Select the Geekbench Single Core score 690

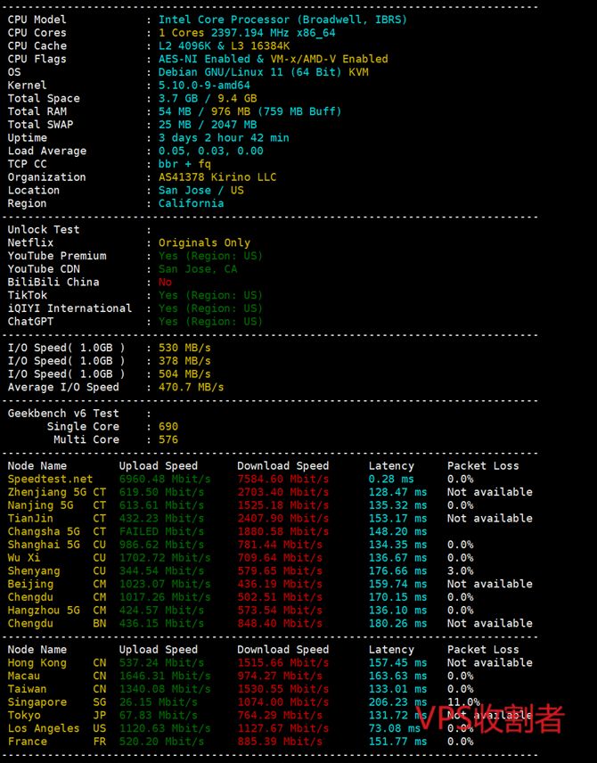(168, 427)
